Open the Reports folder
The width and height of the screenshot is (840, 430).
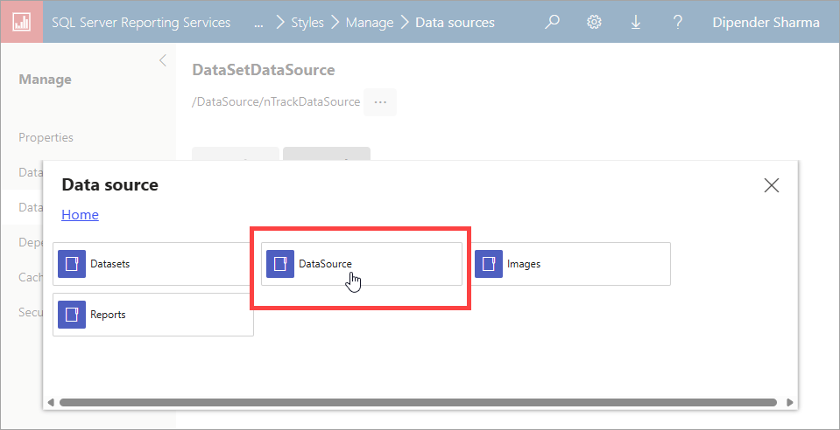pos(153,315)
